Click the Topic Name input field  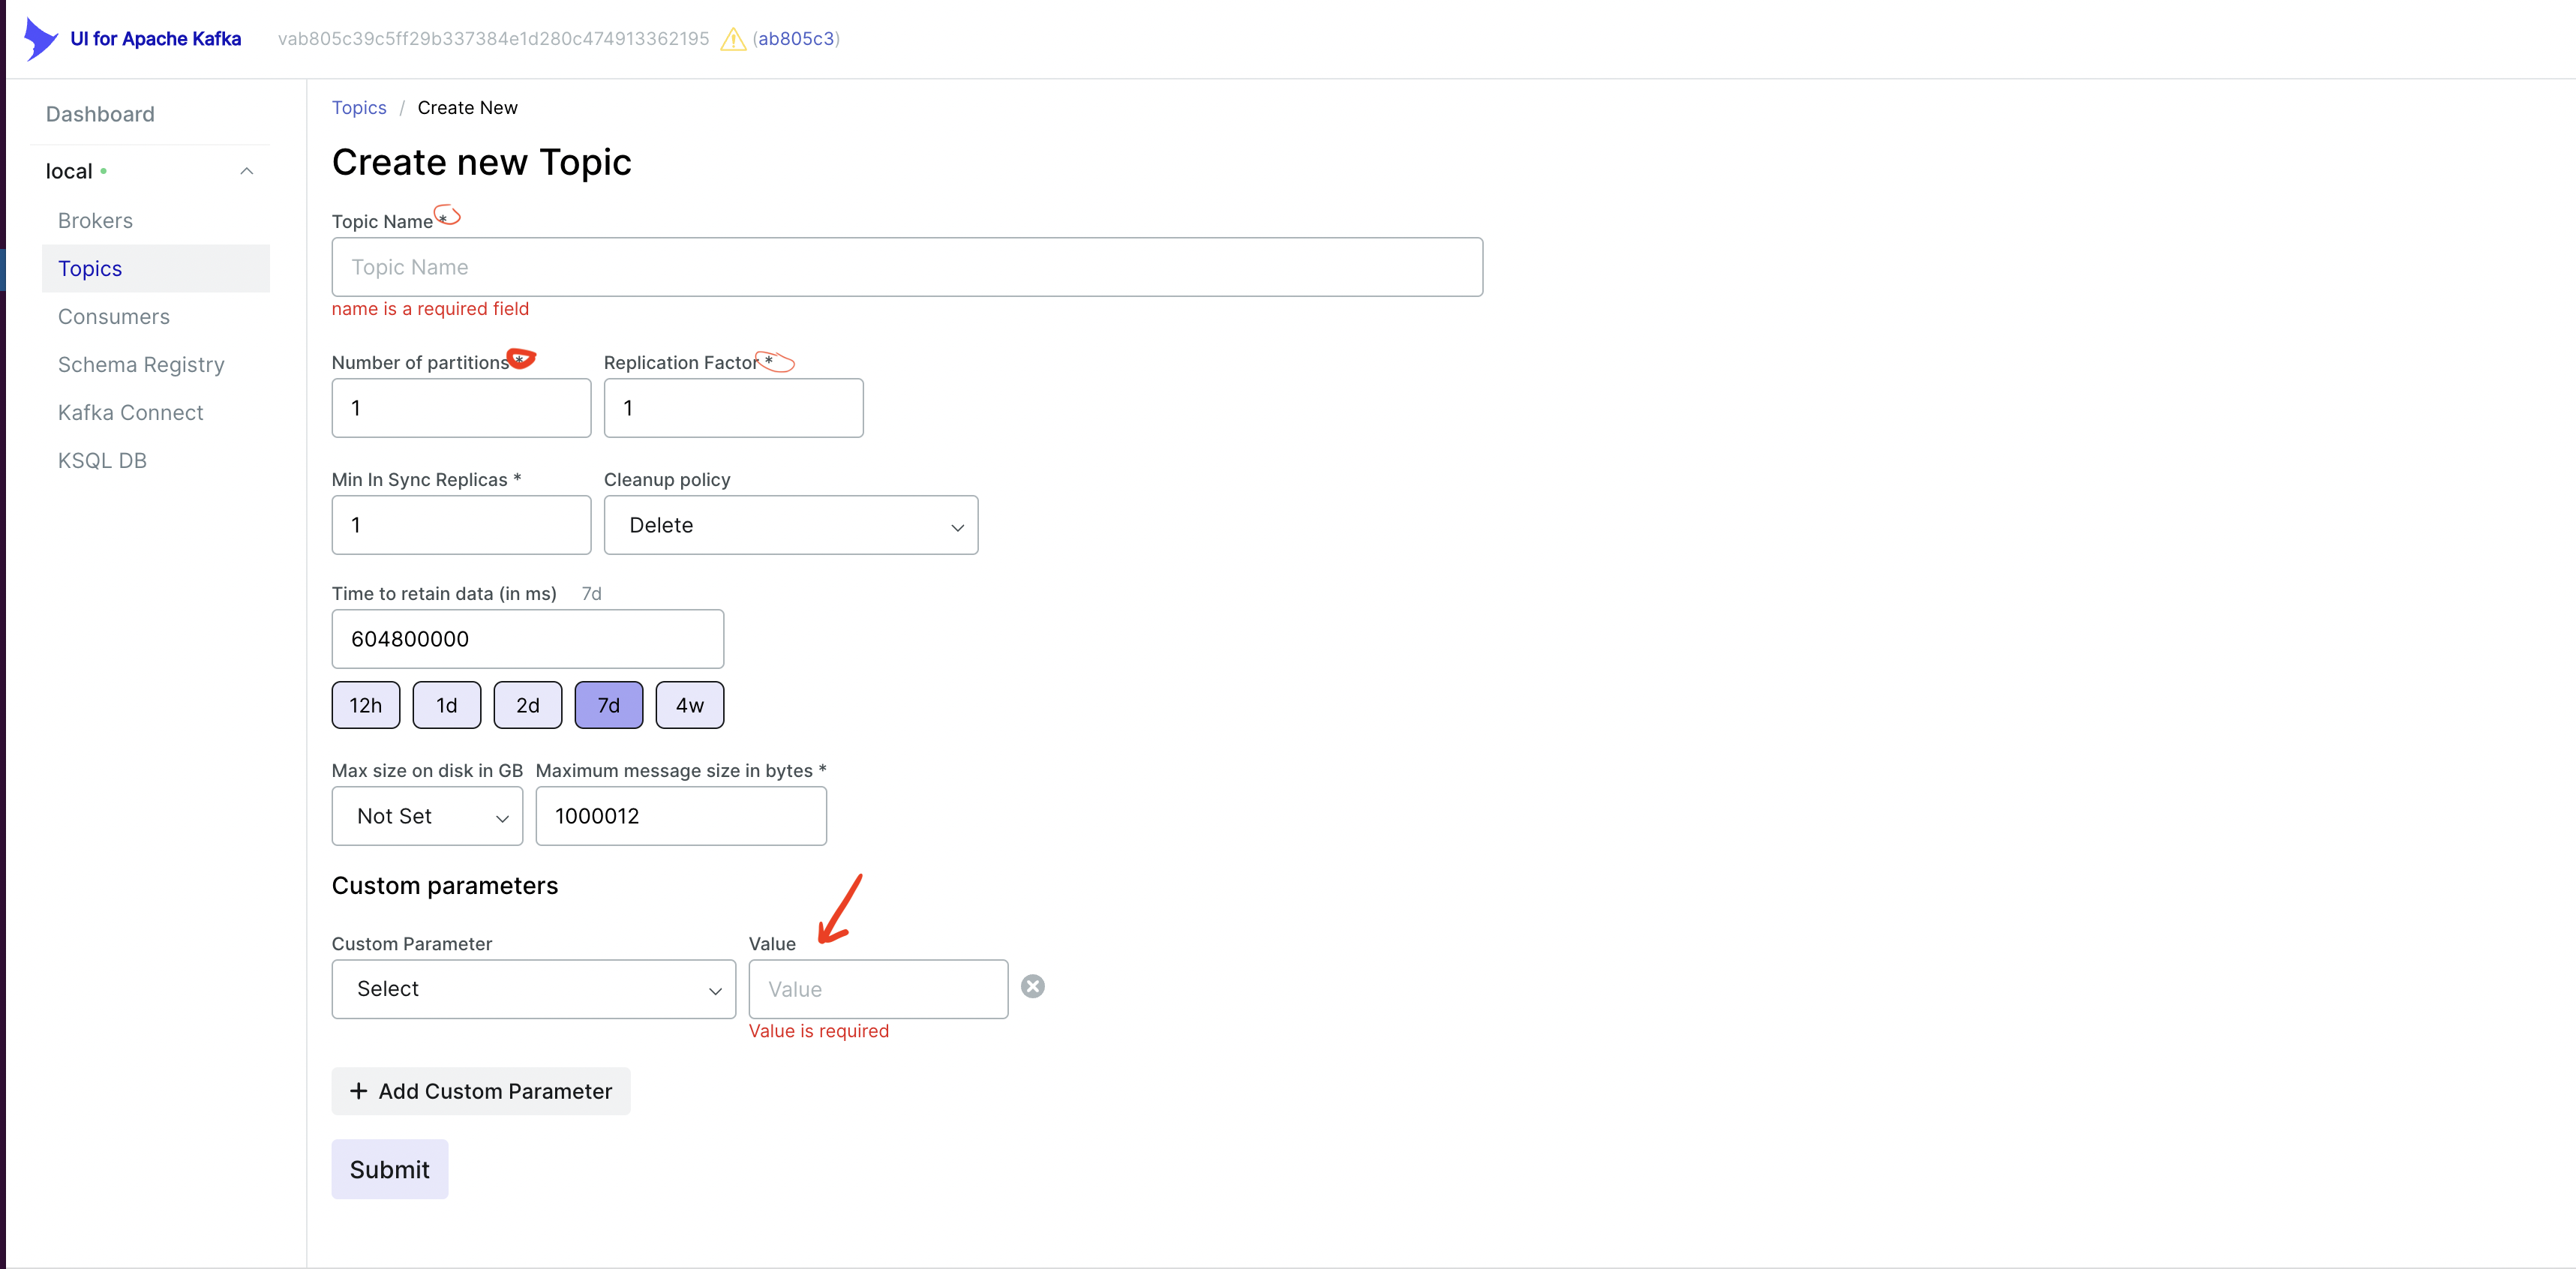(x=906, y=266)
